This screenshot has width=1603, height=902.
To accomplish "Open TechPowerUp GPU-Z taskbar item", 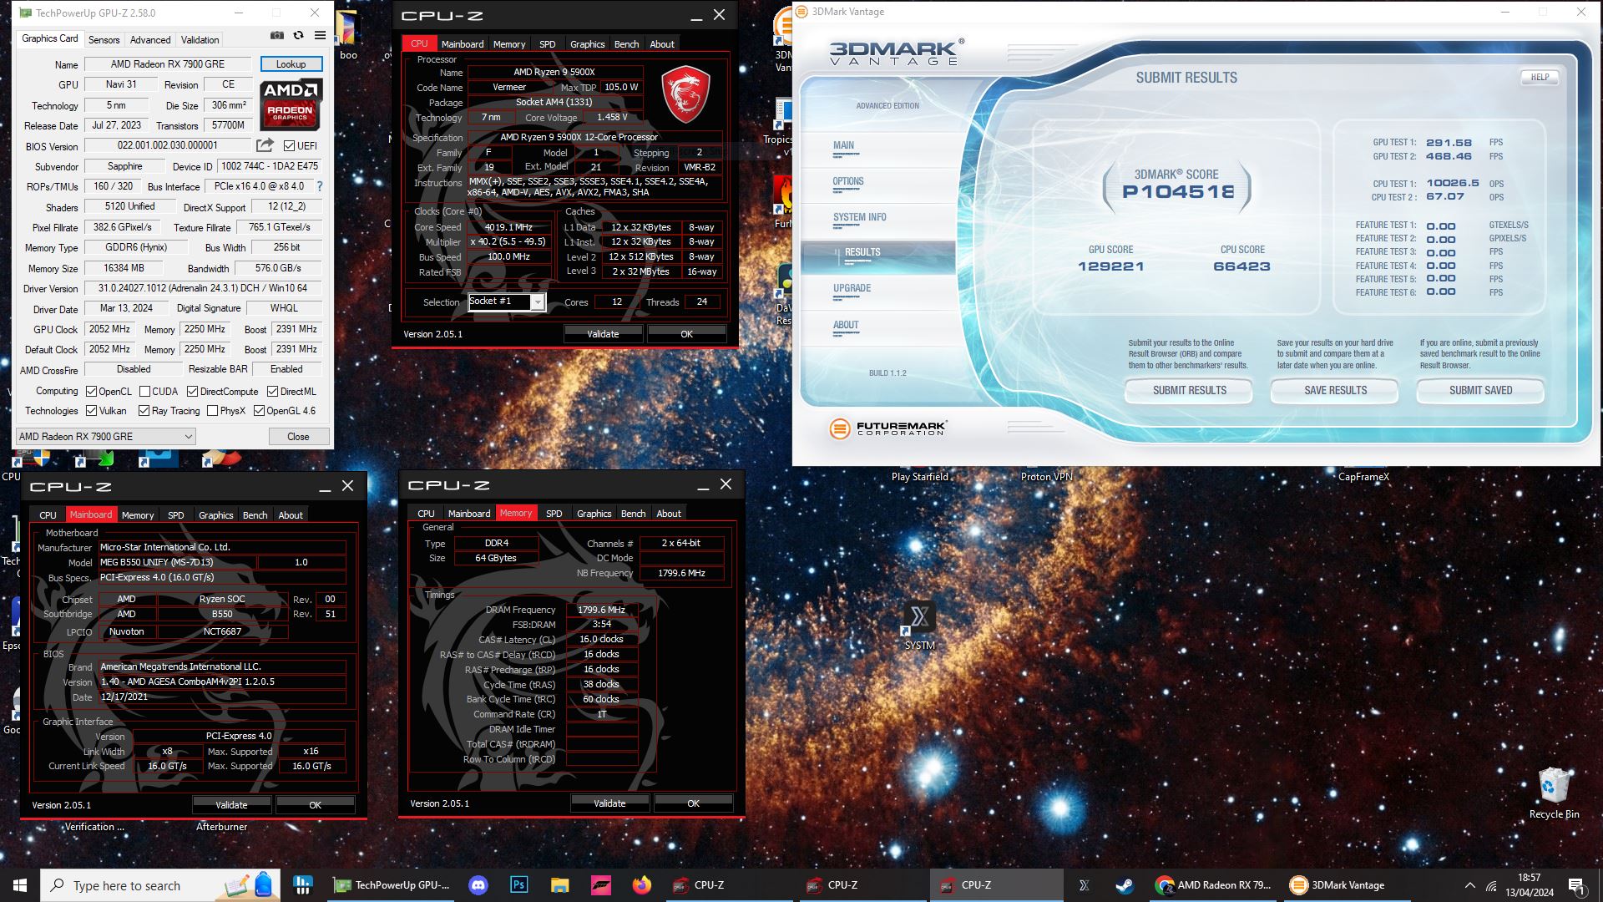I will [x=392, y=885].
